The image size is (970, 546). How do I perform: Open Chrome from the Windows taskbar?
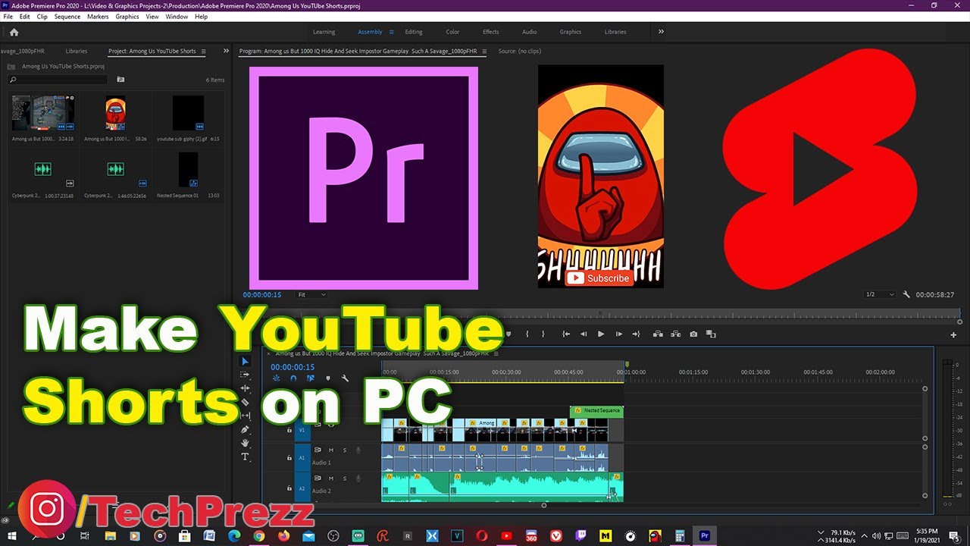click(x=259, y=535)
